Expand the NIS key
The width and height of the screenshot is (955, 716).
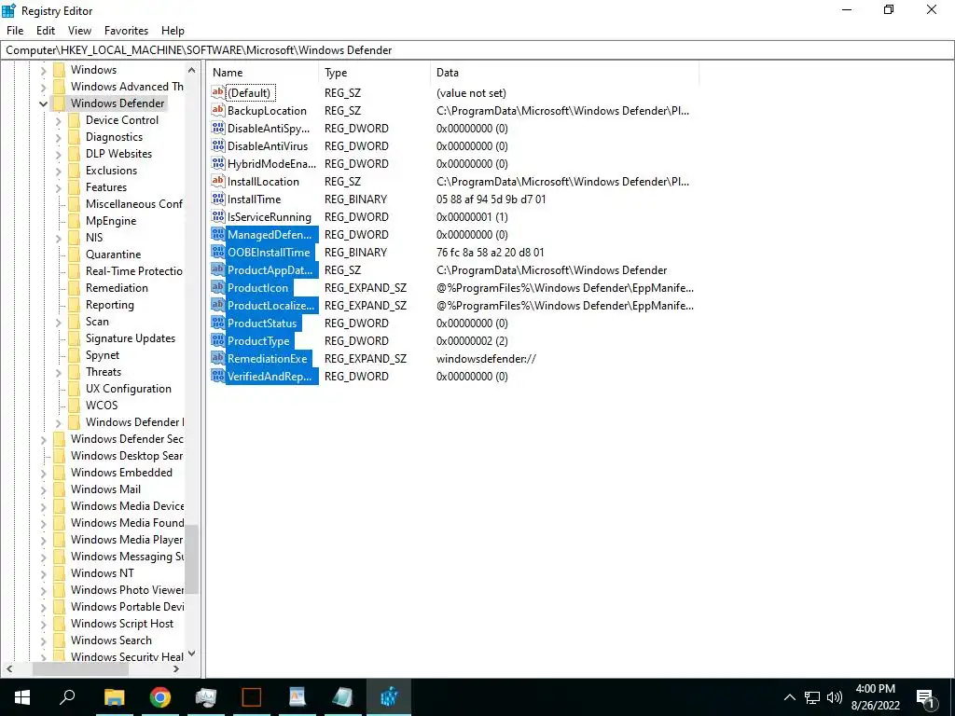[59, 238]
